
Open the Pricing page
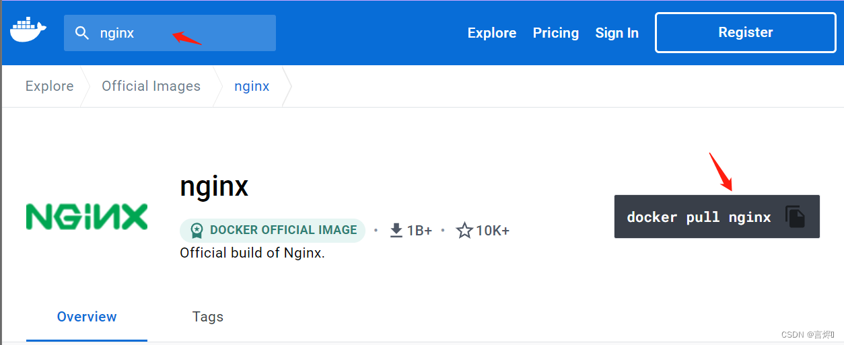pyautogui.click(x=555, y=33)
